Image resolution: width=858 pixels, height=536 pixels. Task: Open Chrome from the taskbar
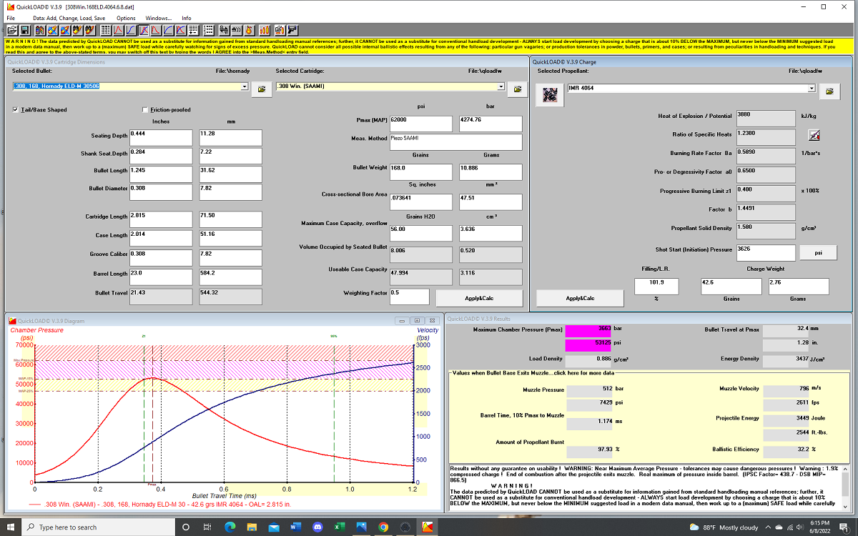click(383, 527)
